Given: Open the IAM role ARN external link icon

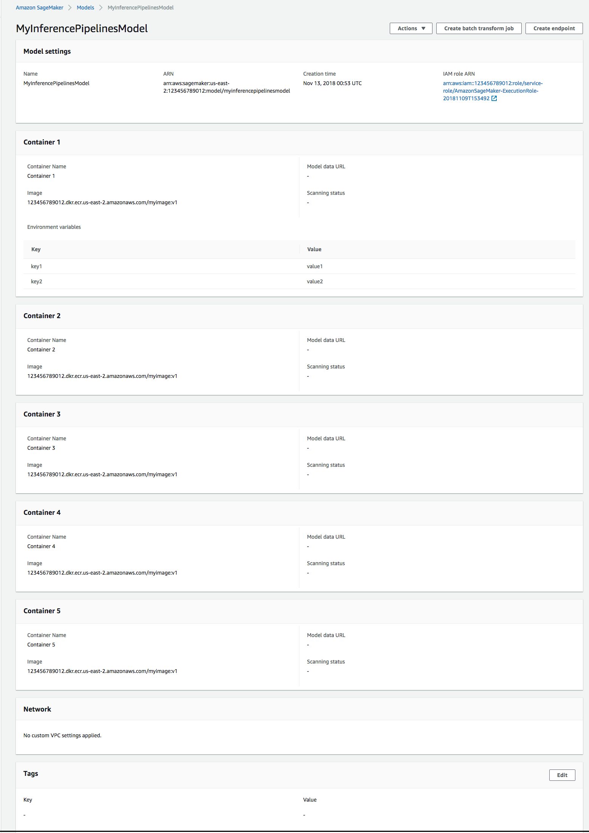Looking at the screenshot, I should [494, 98].
